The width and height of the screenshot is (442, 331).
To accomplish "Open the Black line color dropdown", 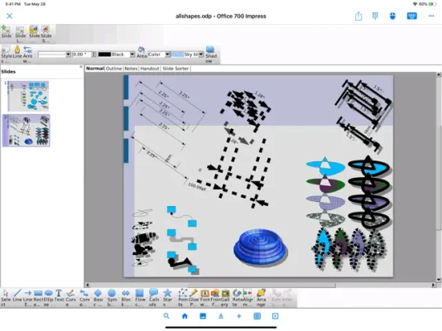I will tap(132, 55).
